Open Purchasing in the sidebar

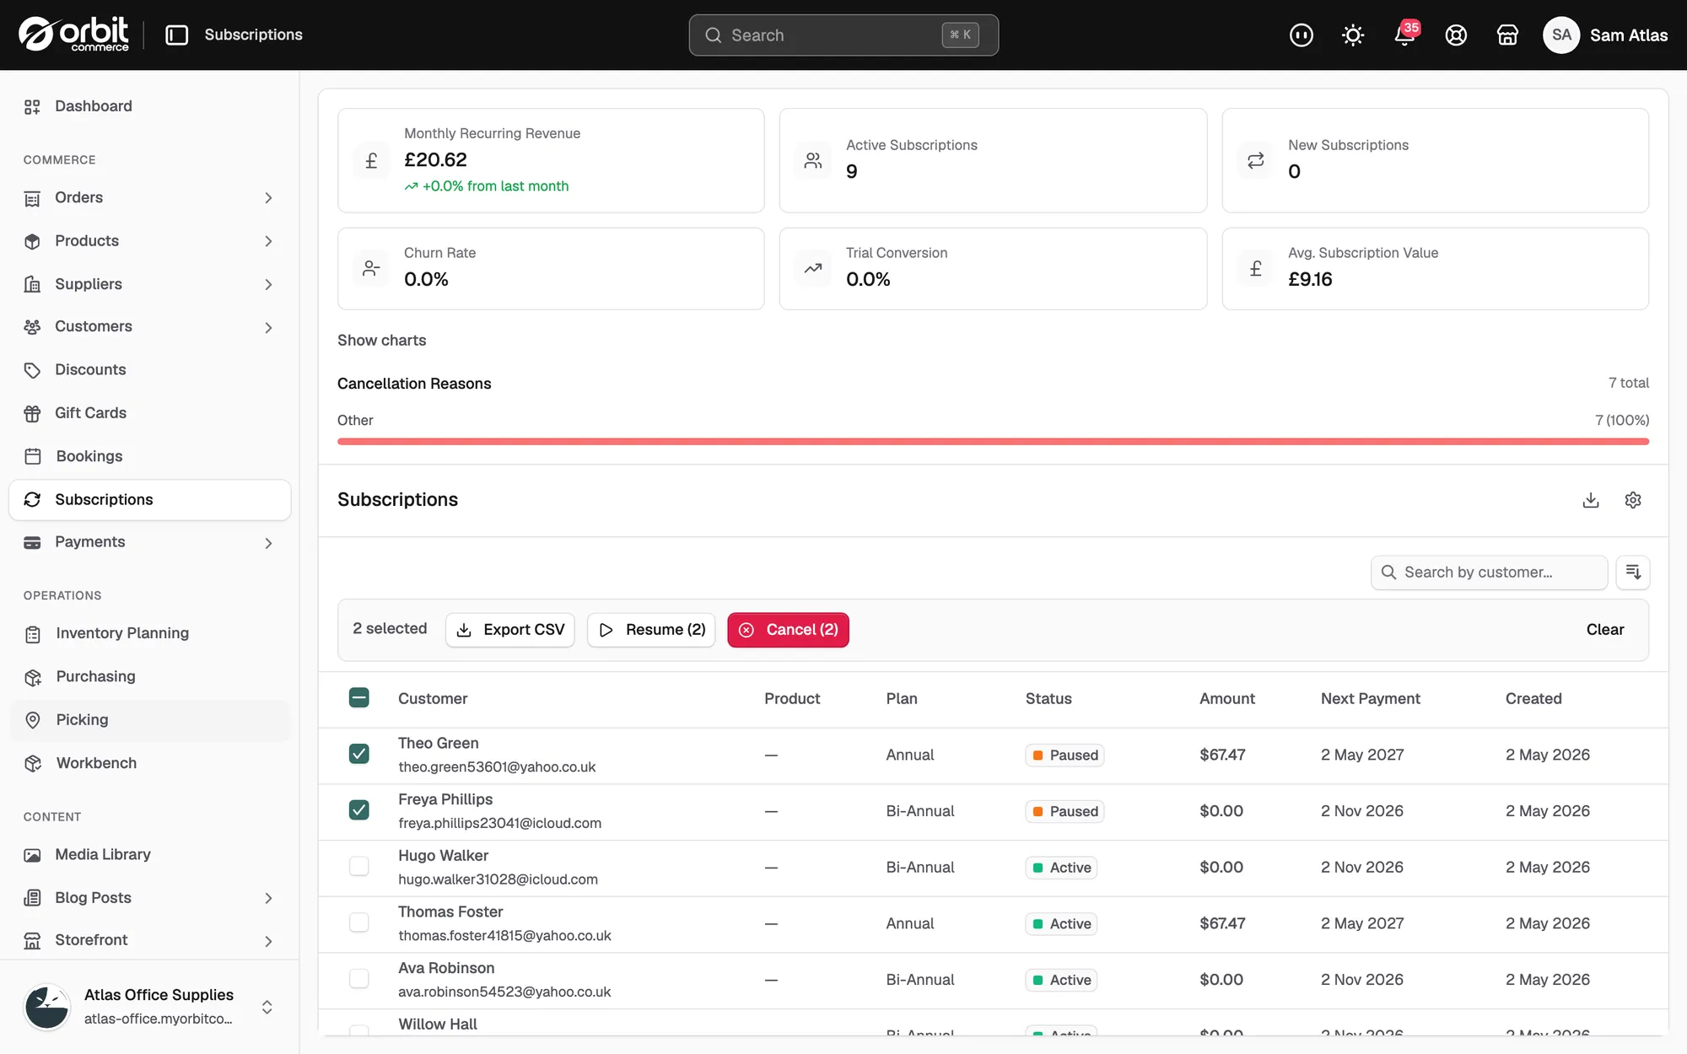(150, 676)
